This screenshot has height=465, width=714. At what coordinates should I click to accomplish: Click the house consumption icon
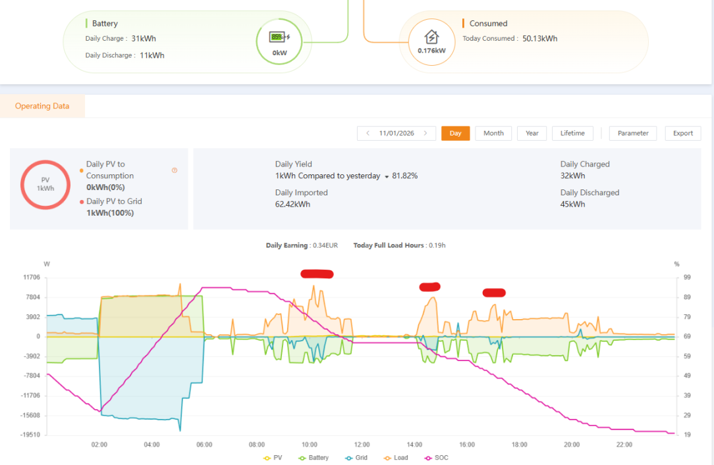pos(431,36)
